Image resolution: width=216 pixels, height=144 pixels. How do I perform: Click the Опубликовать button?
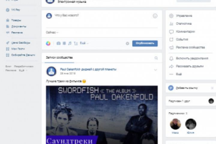click(x=145, y=43)
